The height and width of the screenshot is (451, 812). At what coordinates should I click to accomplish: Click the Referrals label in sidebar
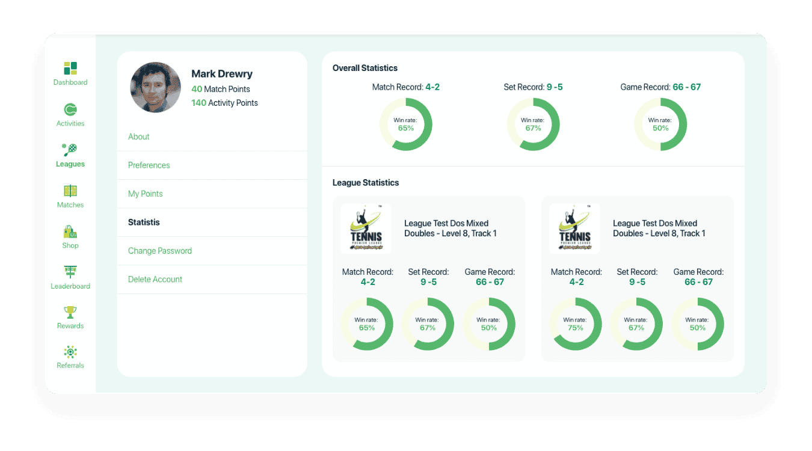point(70,366)
